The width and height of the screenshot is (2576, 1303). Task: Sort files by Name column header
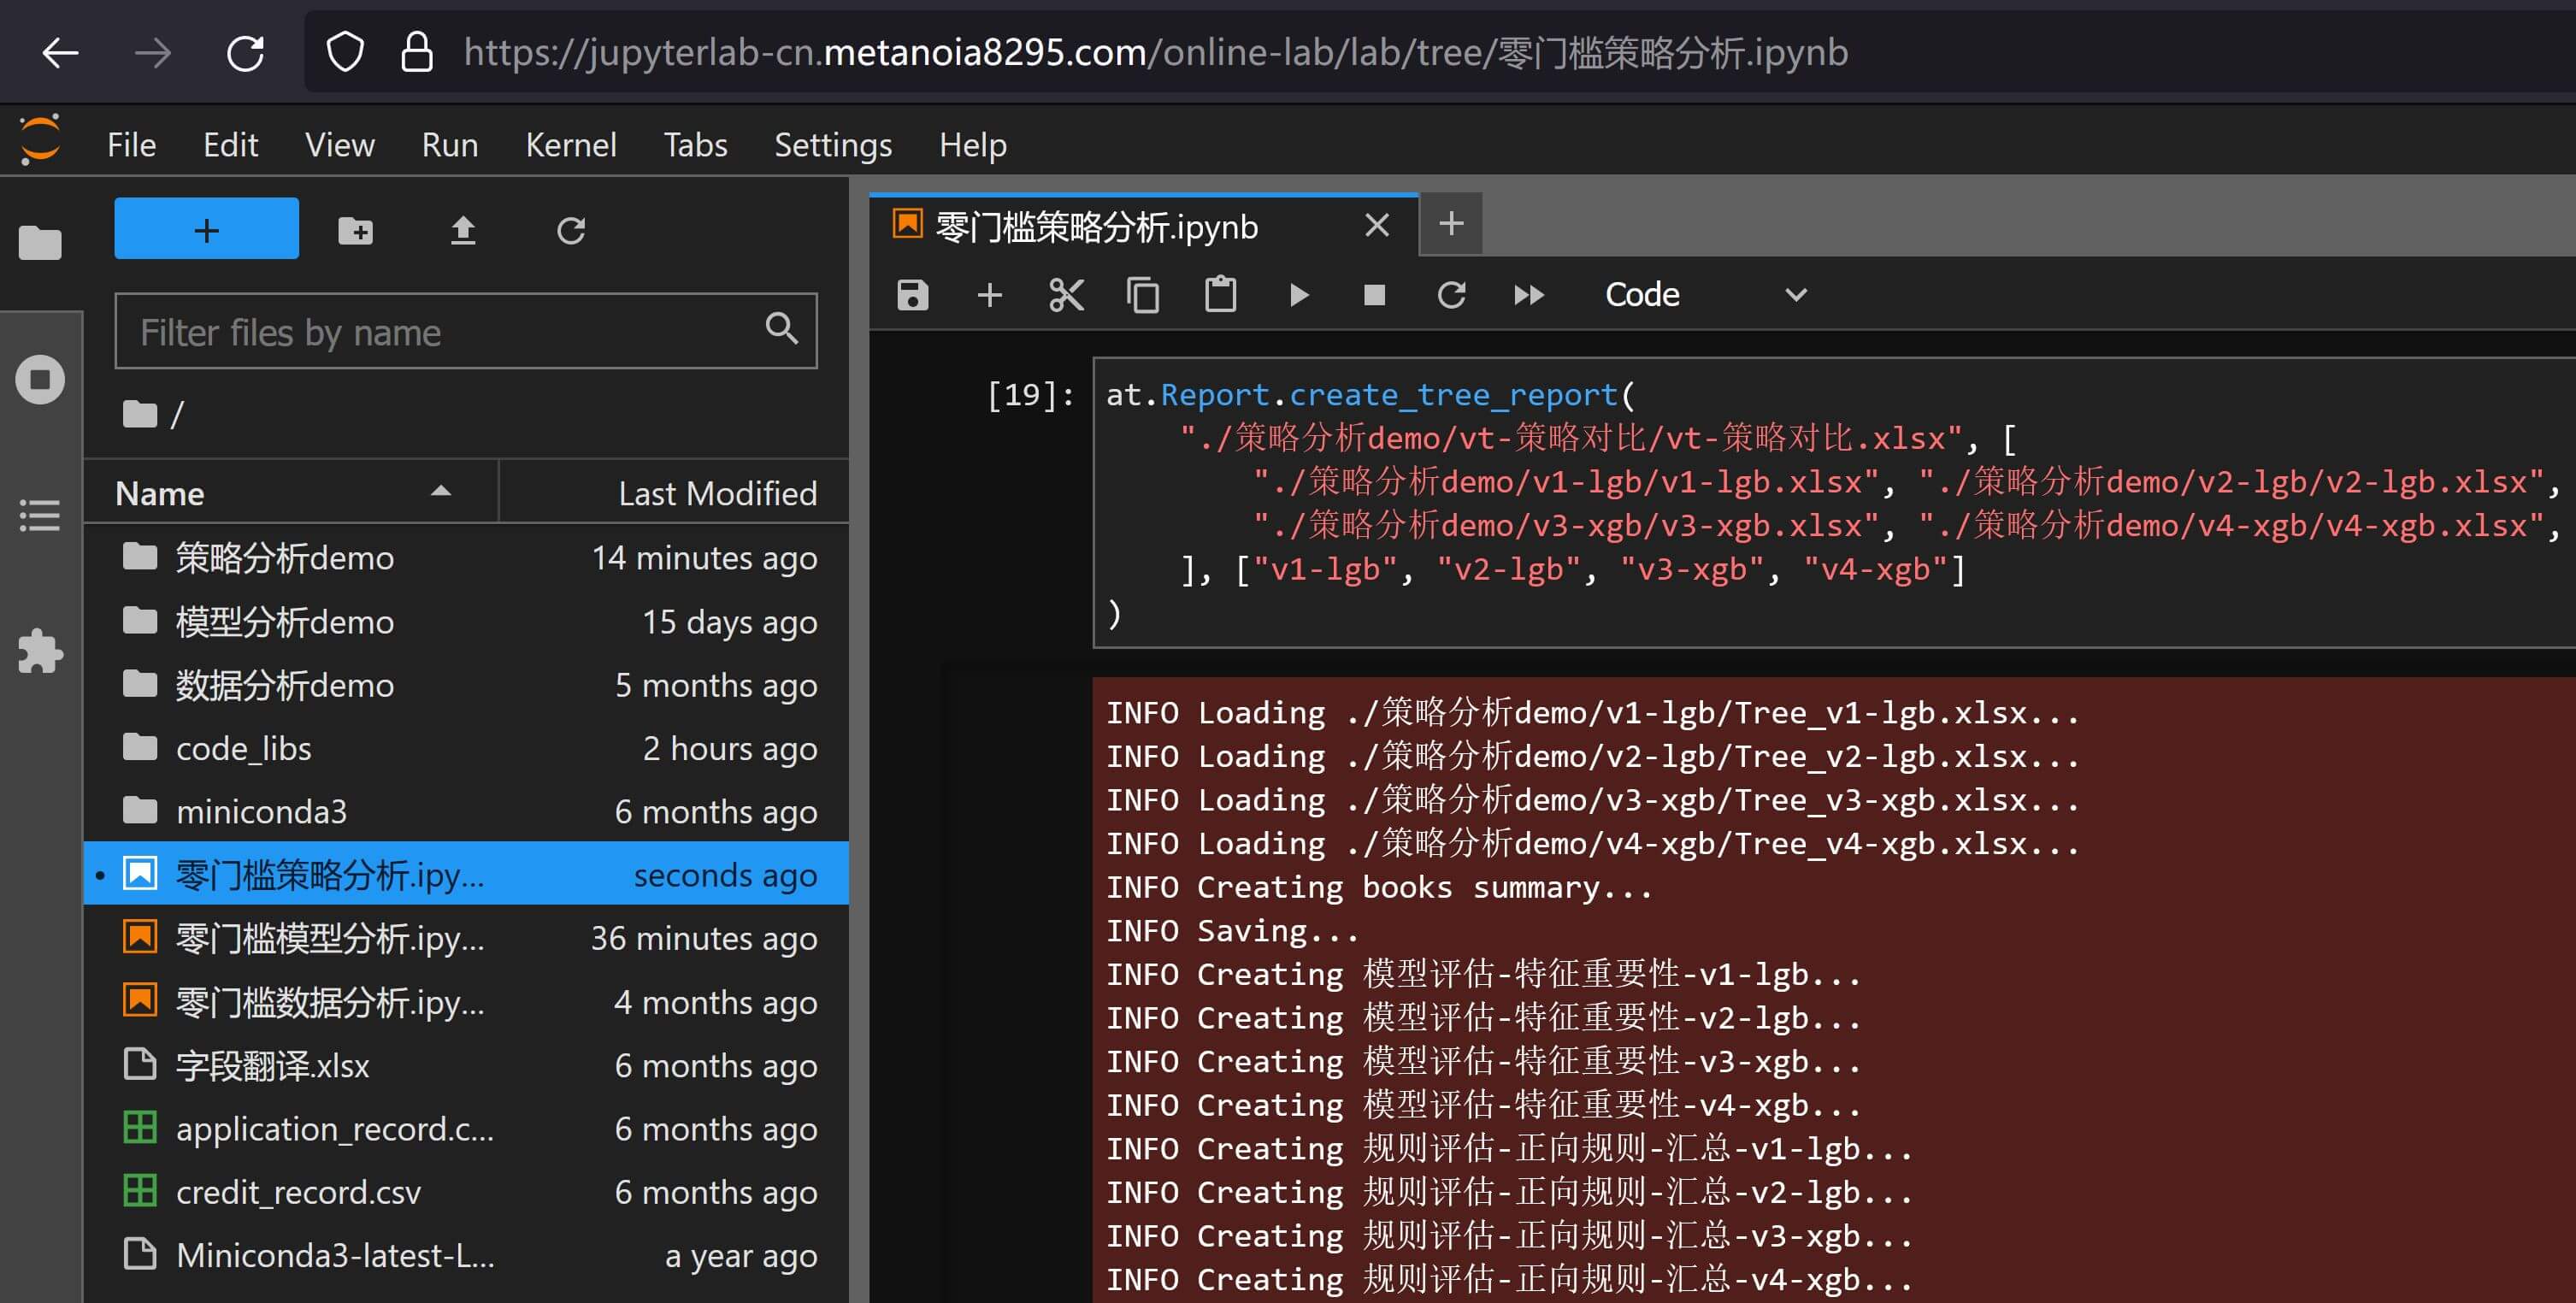[160, 493]
